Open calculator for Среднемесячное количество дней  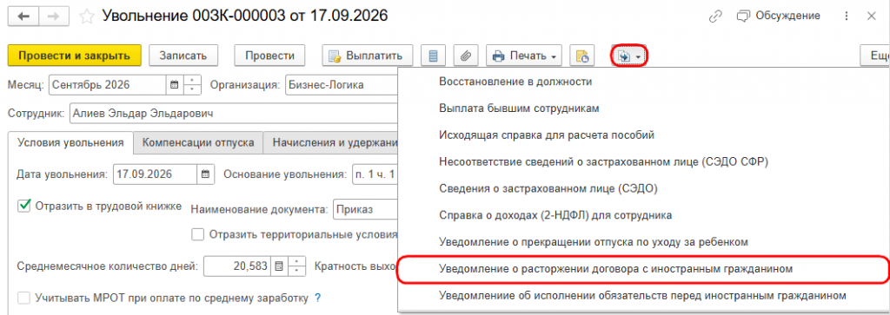point(279,266)
